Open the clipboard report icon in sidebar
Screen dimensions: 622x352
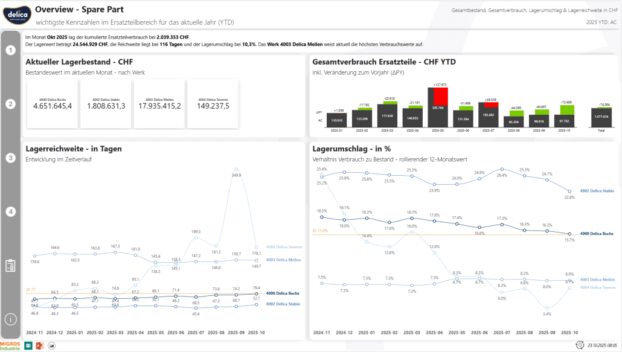click(10, 266)
